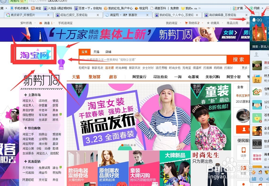Close the 经验已提交_百度经验 tab
This screenshot has height=186, width=269.
coord(98,15)
